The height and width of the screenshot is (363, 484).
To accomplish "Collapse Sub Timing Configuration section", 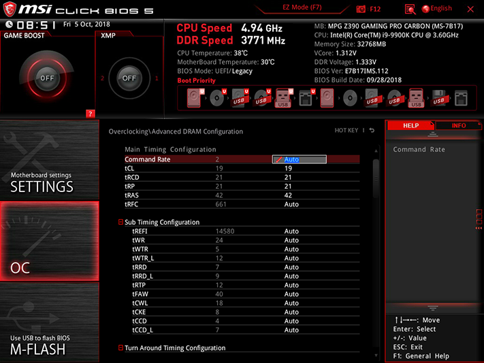I will coord(120,222).
